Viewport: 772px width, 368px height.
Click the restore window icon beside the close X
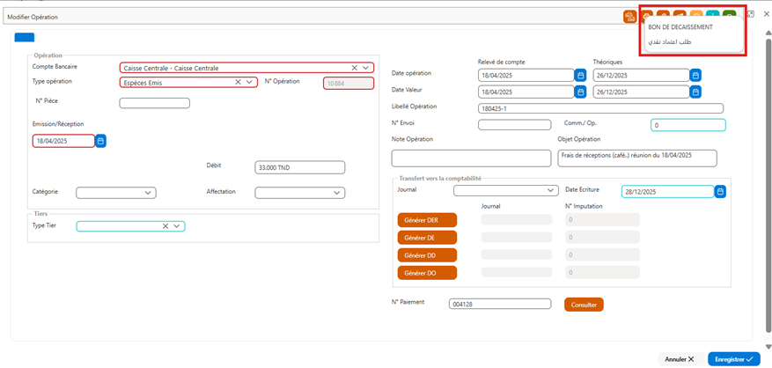[x=750, y=14]
